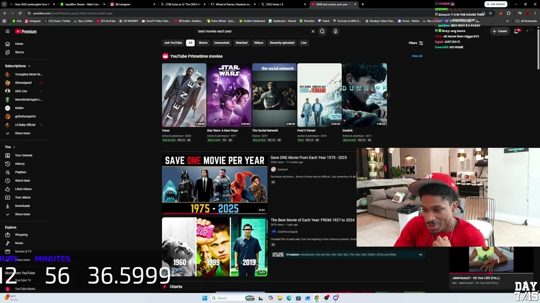Open a new browser tab
540x303 pixels.
click(363, 4)
